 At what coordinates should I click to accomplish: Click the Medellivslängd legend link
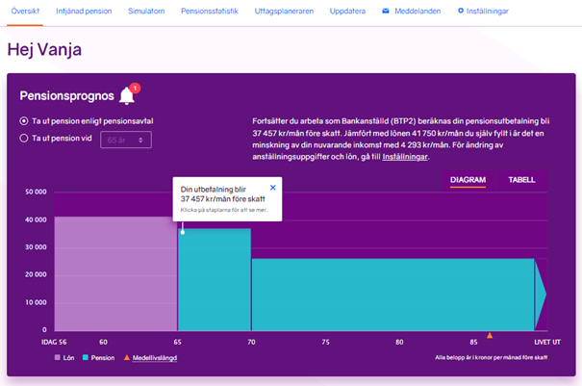(158, 358)
